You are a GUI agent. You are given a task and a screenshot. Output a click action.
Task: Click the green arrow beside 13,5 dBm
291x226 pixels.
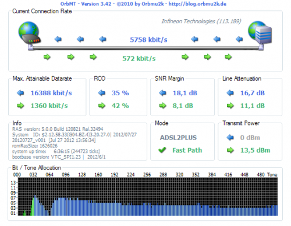click(x=230, y=150)
